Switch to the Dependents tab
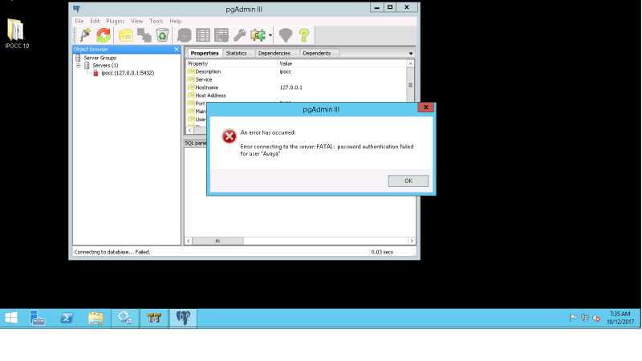This screenshot has width=642, height=361. click(x=316, y=53)
